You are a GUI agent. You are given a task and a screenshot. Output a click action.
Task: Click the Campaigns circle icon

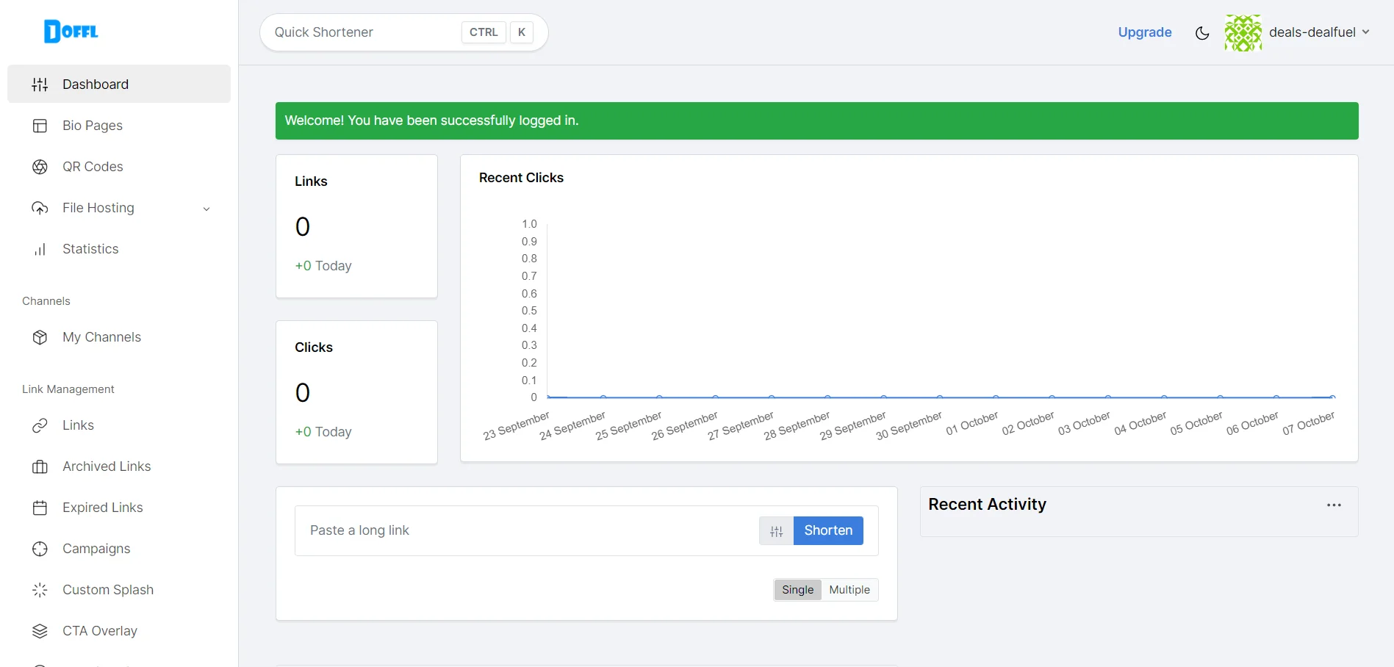point(40,549)
